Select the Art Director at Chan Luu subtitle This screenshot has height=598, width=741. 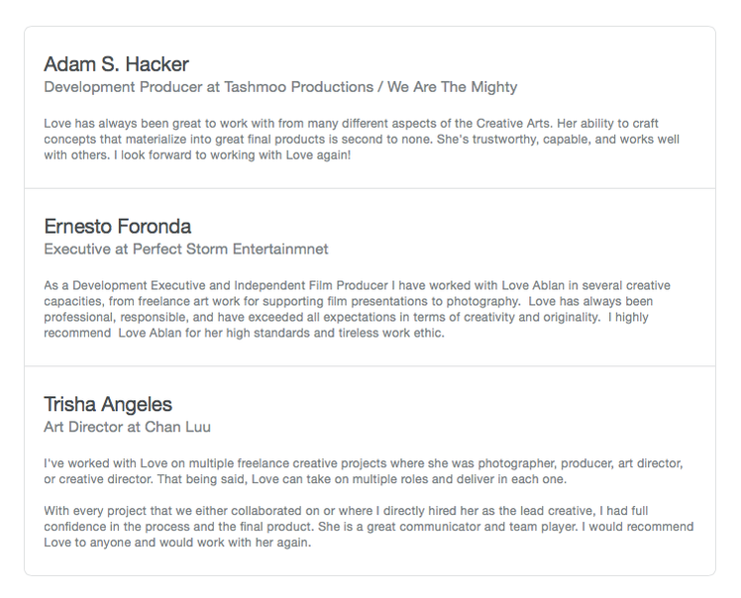click(128, 427)
